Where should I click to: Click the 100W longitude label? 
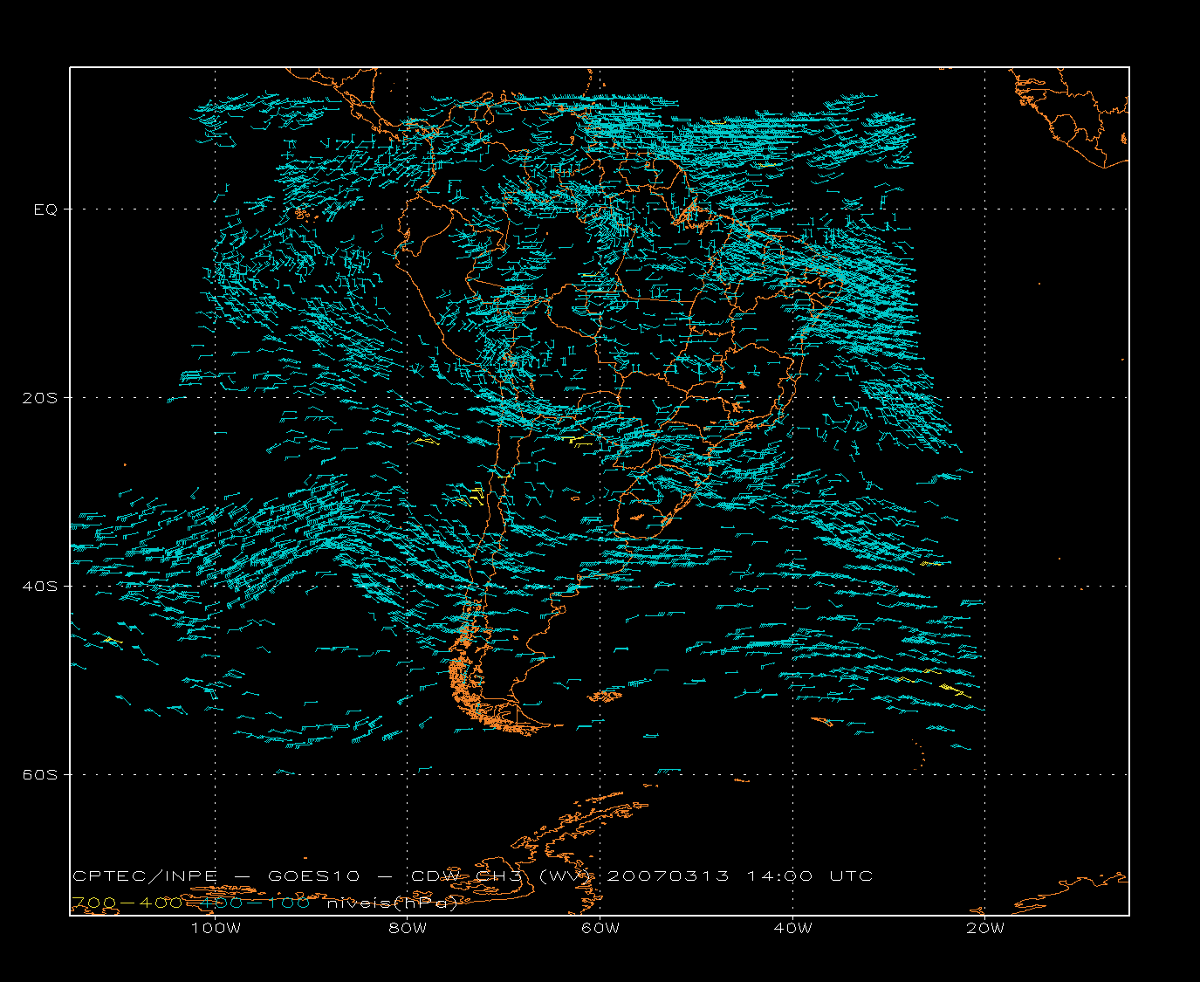click(215, 928)
